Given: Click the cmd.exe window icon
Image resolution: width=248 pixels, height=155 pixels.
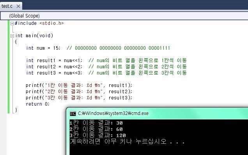Looking at the screenshot, I should (x=73, y=113).
